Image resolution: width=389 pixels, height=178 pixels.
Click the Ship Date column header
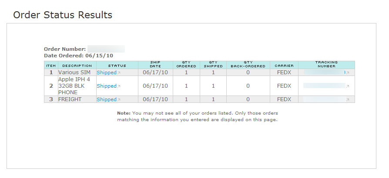(x=155, y=64)
